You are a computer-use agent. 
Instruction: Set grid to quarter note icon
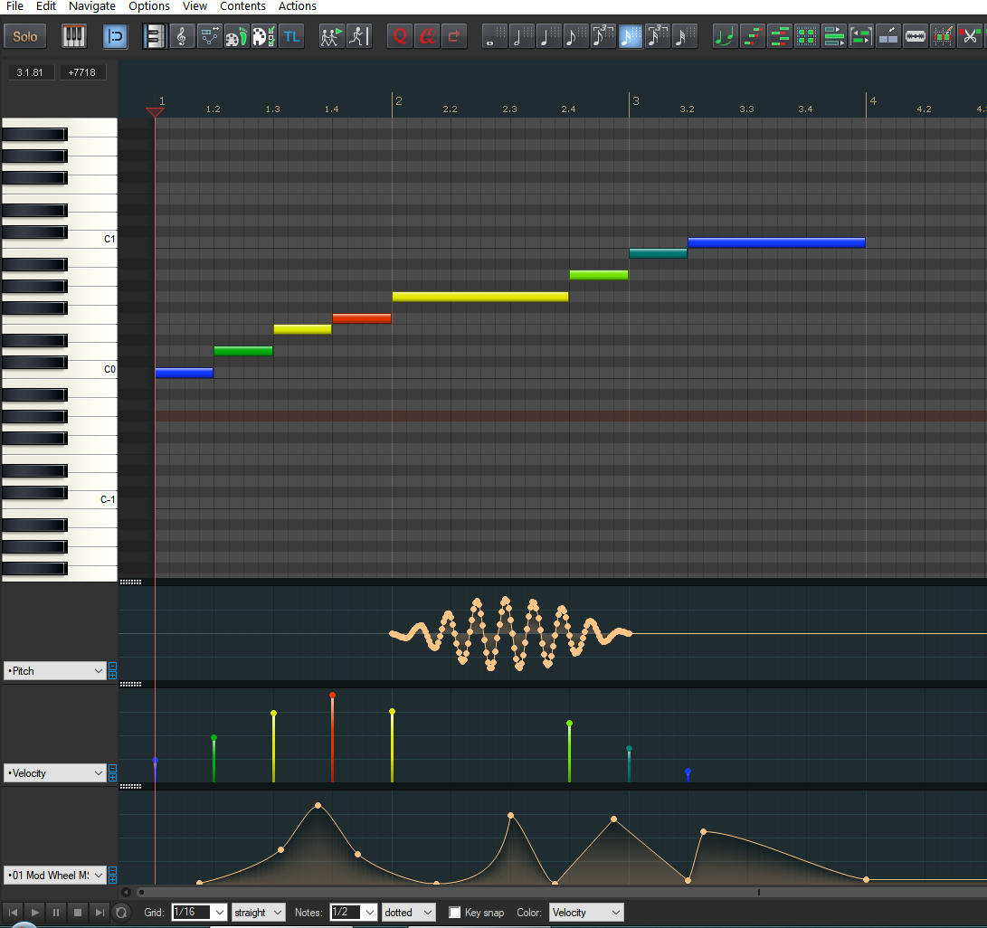tap(549, 36)
